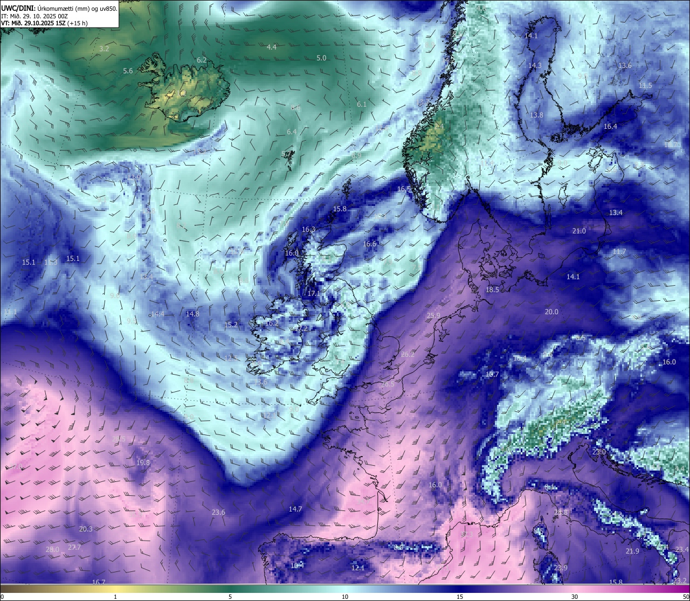690x601 pixels.
Task: Click the 21.0 value on the map
Action: coord(579,231)
